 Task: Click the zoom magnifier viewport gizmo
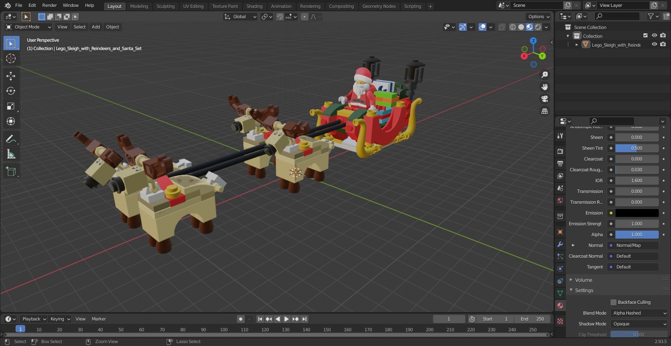tap(544, 75)
